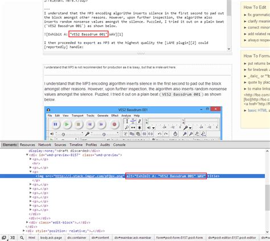Click the Skip to End button in Audacity

click(x=101, y=124)
